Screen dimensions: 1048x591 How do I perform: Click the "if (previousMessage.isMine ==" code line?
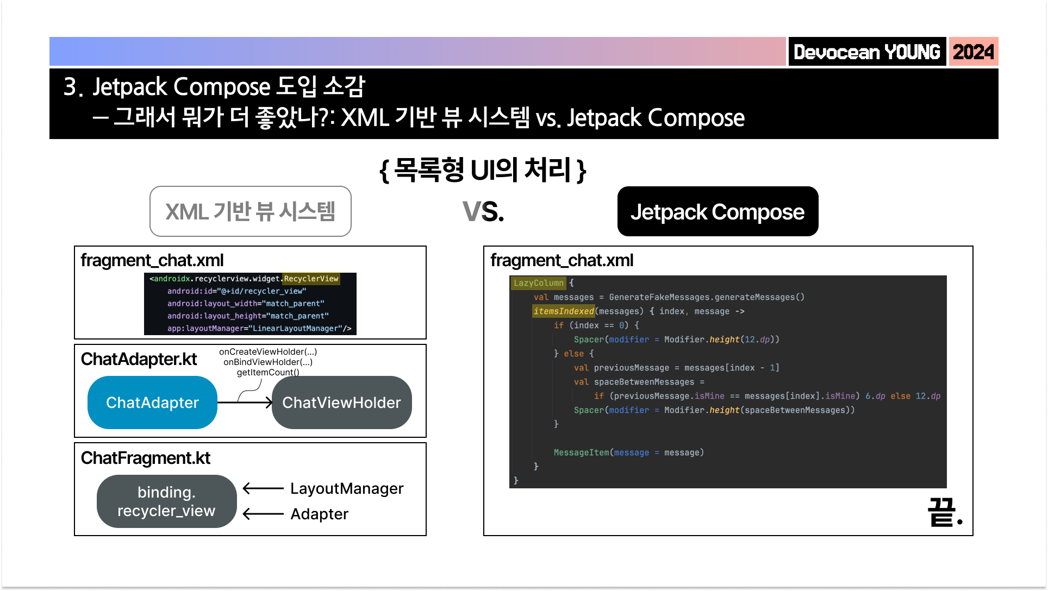(767, 396)
